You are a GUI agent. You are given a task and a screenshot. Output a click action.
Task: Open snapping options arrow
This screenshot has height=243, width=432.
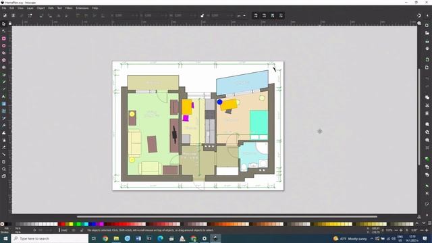[427, 16]
